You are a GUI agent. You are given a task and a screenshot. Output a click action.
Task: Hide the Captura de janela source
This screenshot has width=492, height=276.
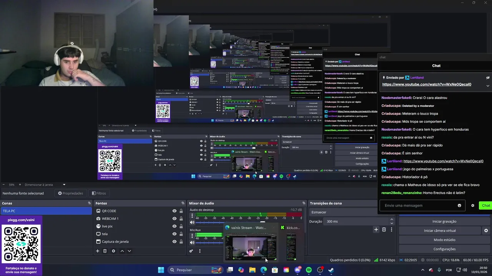[175, 242]
